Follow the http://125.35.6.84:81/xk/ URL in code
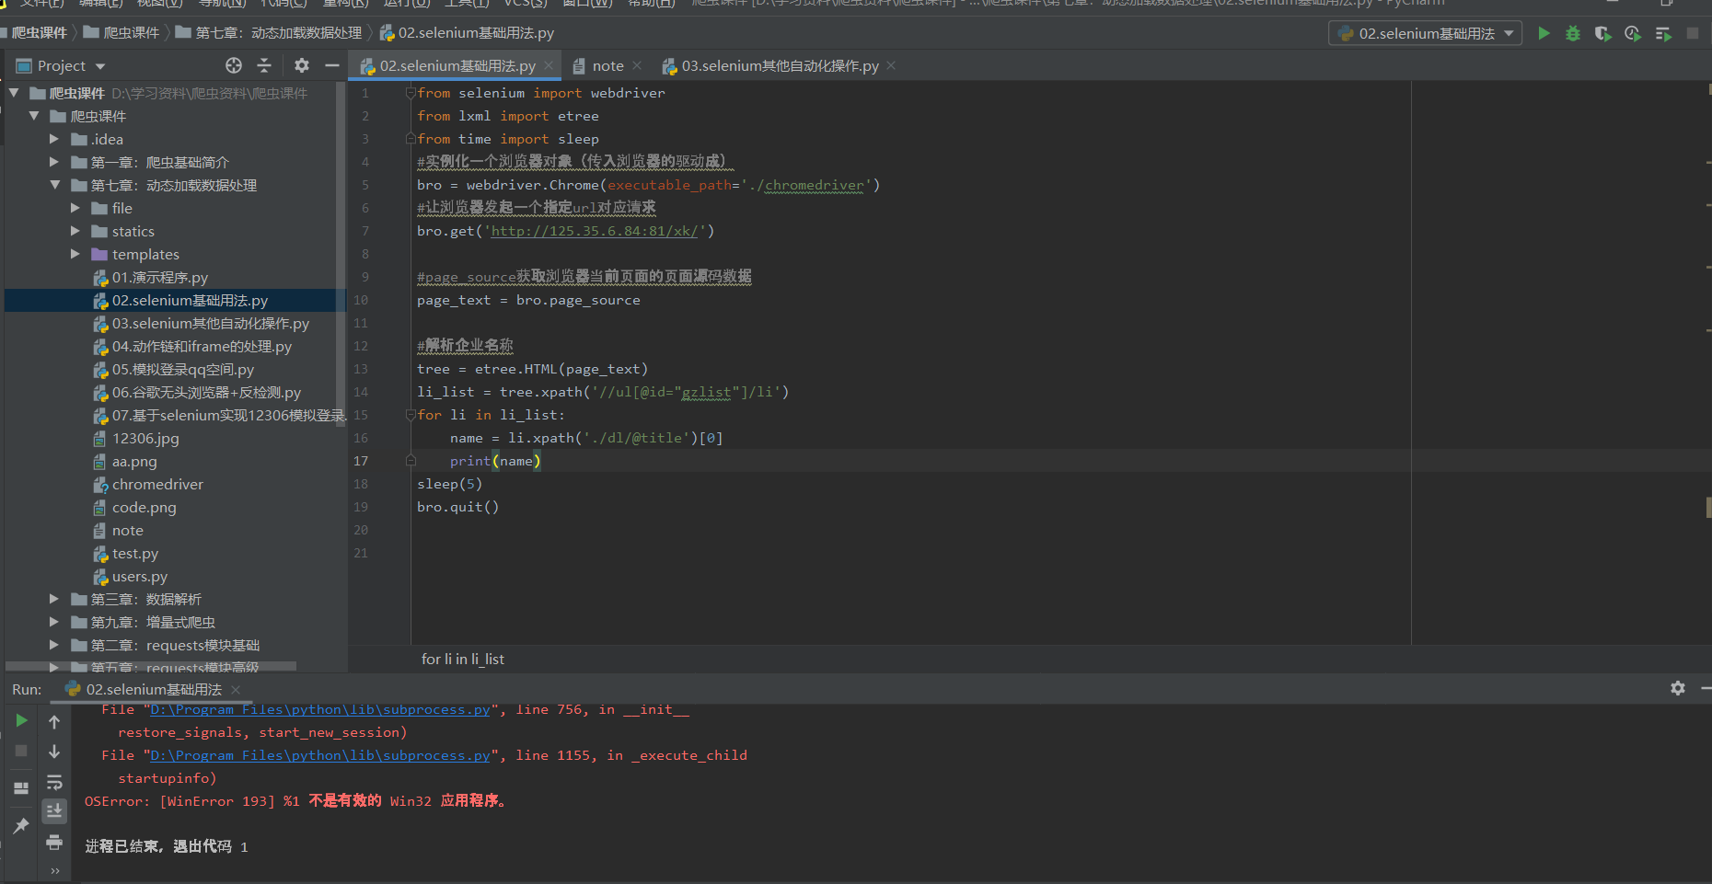 pyautogui.click(x=594, y=231)
